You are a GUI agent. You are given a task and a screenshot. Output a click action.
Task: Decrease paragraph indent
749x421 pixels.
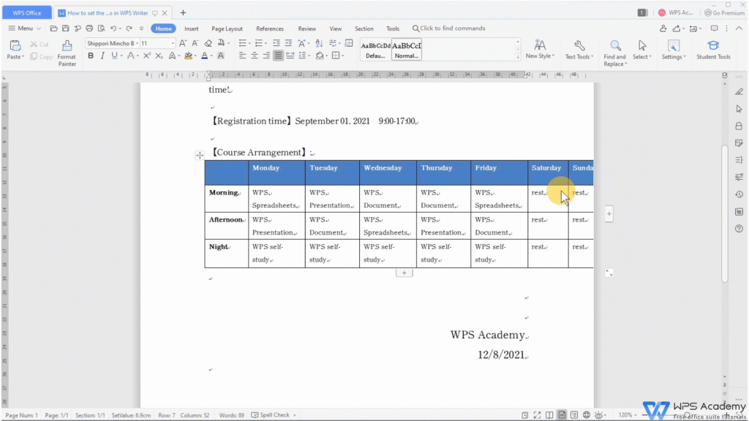pos(276,43)
